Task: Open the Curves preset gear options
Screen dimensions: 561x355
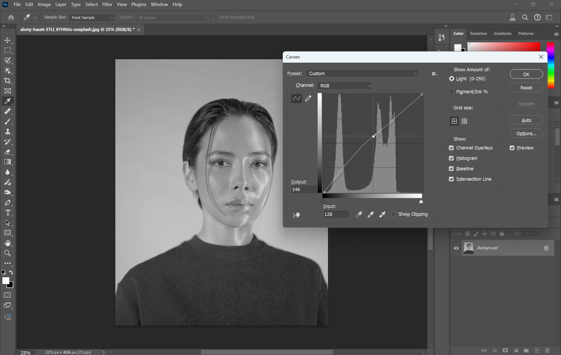Action: (434, 73)
